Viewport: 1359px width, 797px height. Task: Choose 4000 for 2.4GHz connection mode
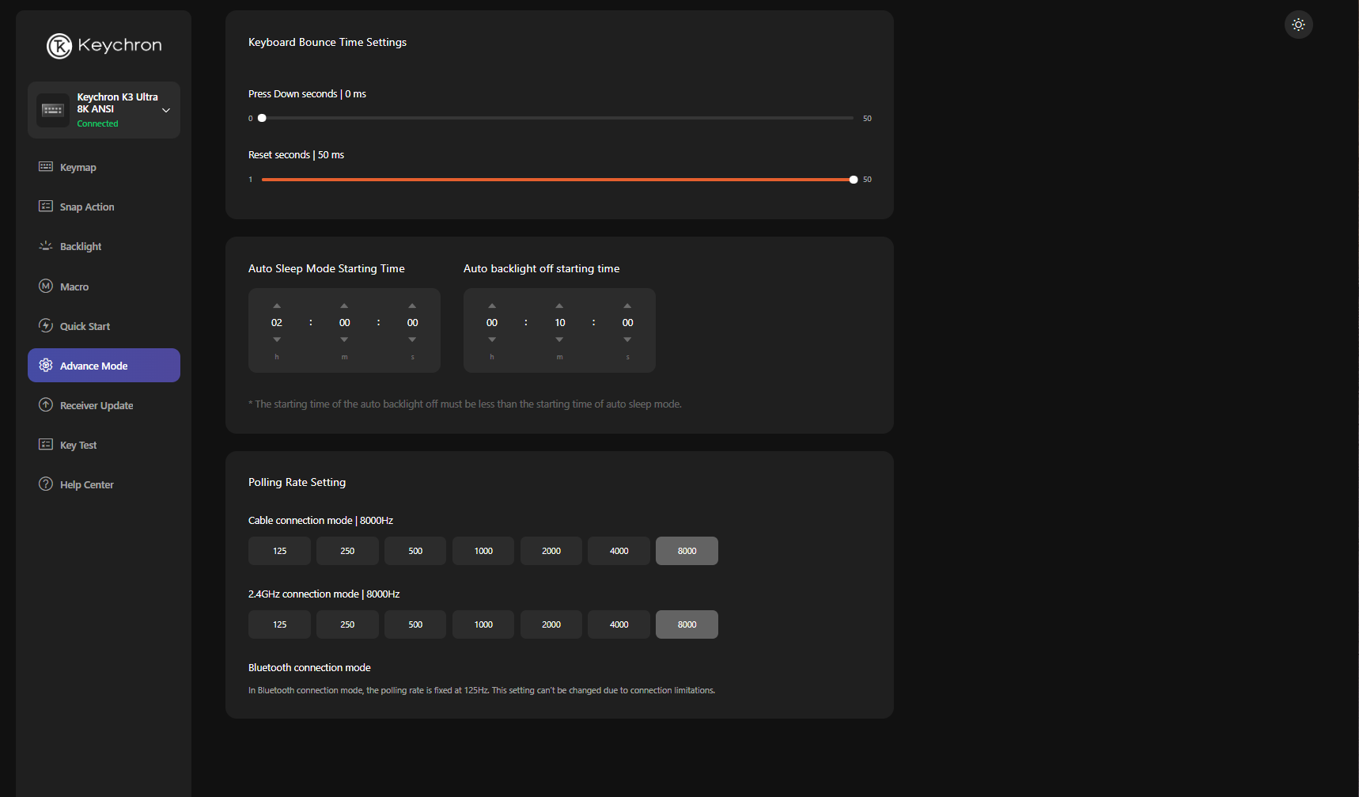point(619,624)
